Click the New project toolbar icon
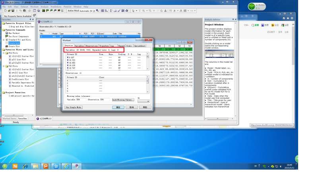Viewport: 318px width, 178px height. click(5, 11)
